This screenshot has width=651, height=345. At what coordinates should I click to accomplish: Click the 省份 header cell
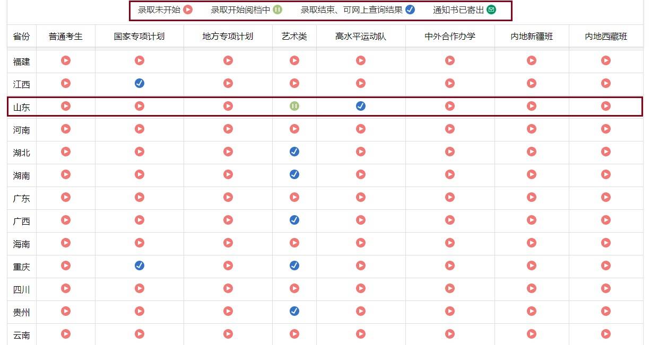click(21, 36)
